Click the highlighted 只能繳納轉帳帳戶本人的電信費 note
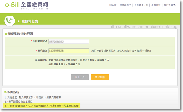Viewport: 183px width, 112px height. tap(42, 106)
